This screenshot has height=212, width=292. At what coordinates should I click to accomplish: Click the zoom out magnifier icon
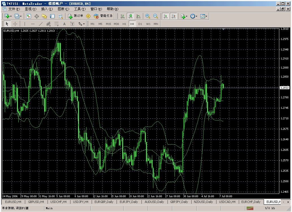[155, 16]
